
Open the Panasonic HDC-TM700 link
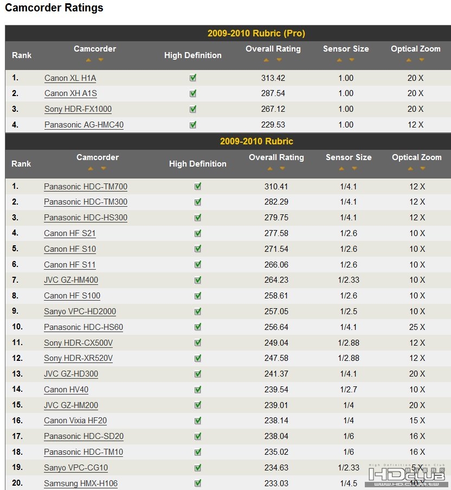tap(86, 187)
